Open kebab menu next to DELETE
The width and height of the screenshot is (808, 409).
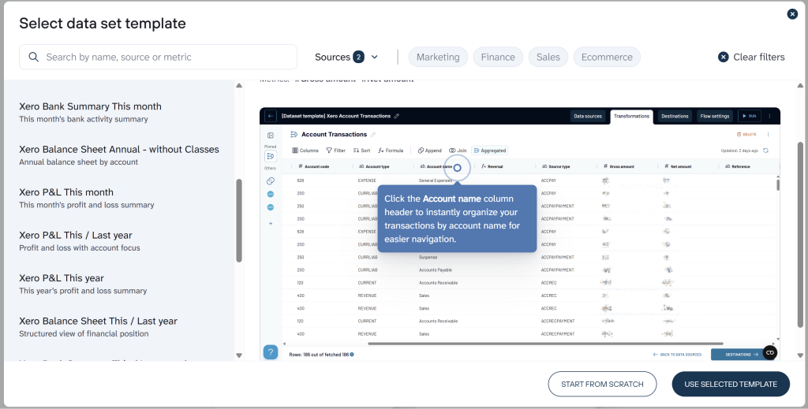[x=768, y=135]
